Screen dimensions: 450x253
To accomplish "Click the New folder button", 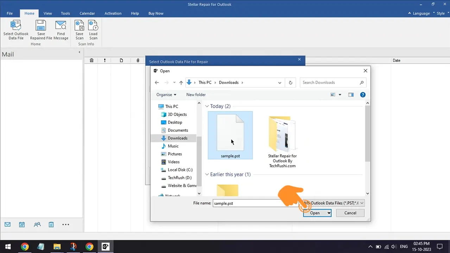I will pos(196,95).
